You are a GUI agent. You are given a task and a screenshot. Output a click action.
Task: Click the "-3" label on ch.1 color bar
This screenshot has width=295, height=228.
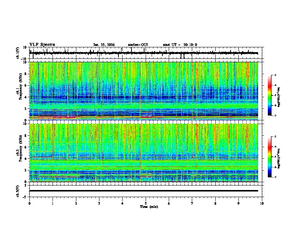click(x=275, y=75)
